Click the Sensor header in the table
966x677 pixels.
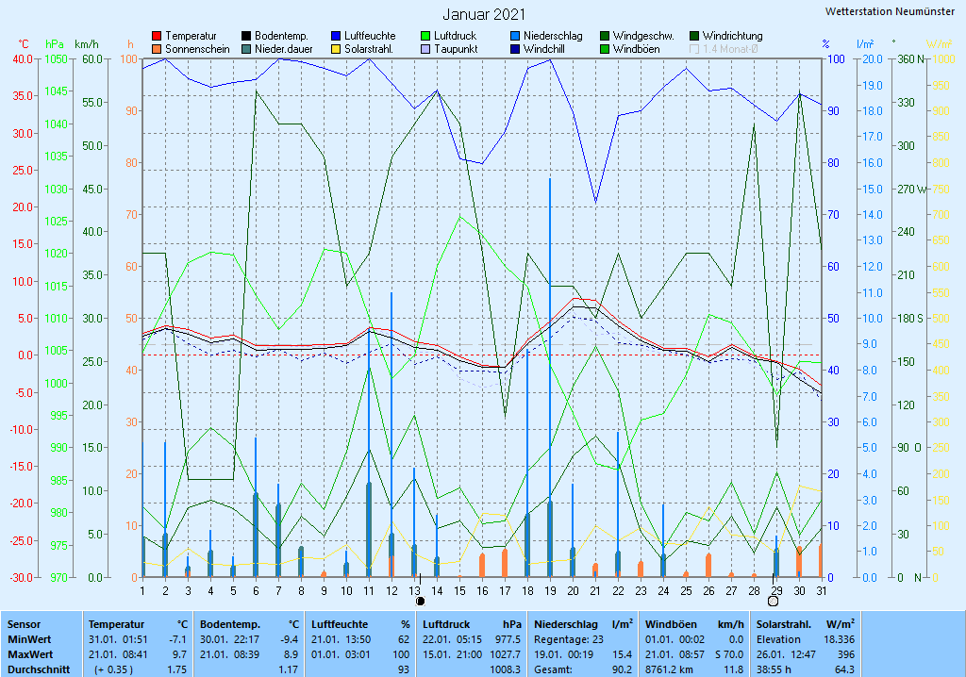(x=24, y=624)
